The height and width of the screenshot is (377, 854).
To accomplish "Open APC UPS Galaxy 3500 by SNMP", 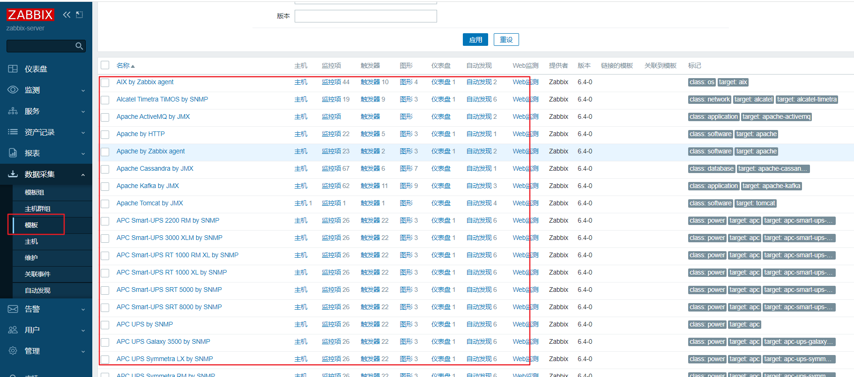I will [163, 341].
